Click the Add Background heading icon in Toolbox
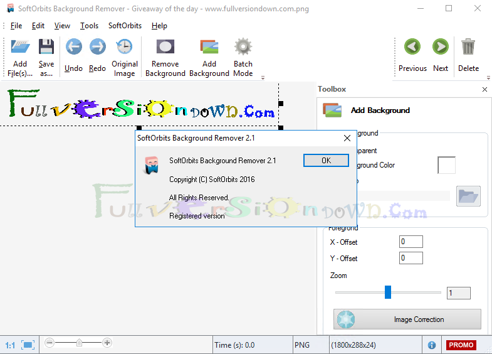This screenshot has width=492, height=354. [332, 110]
